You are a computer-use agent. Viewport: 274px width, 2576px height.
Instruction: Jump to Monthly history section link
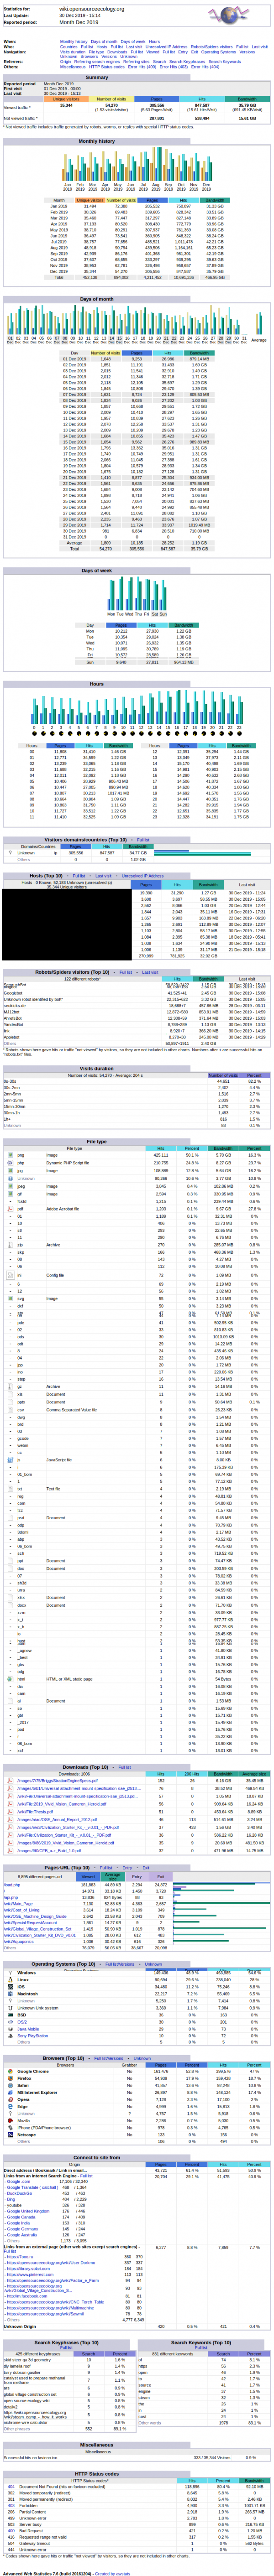click(x=74, y=42)
